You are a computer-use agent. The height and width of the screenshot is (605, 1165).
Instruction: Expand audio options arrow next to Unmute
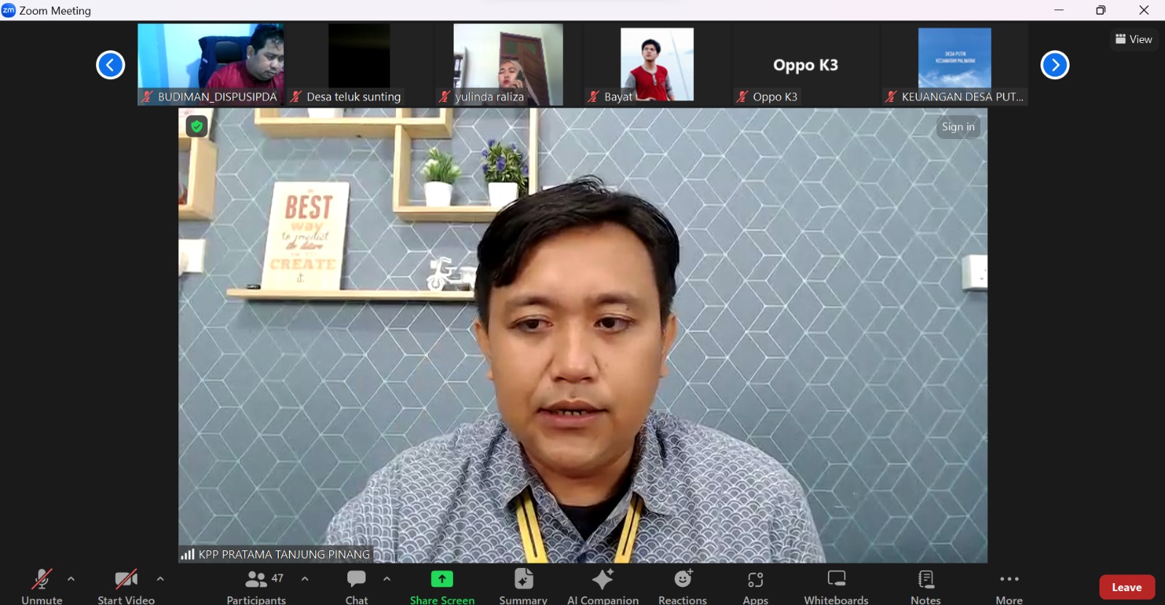[71, 580]
